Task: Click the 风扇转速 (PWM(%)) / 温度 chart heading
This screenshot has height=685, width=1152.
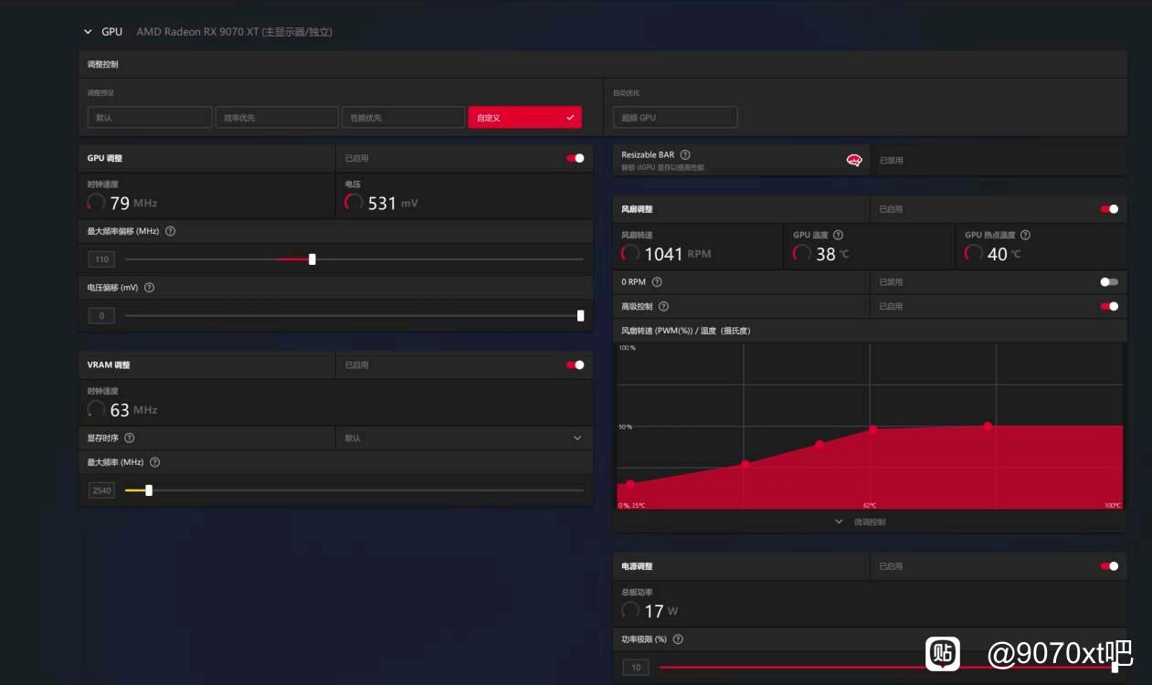Action: click(686, 331)
